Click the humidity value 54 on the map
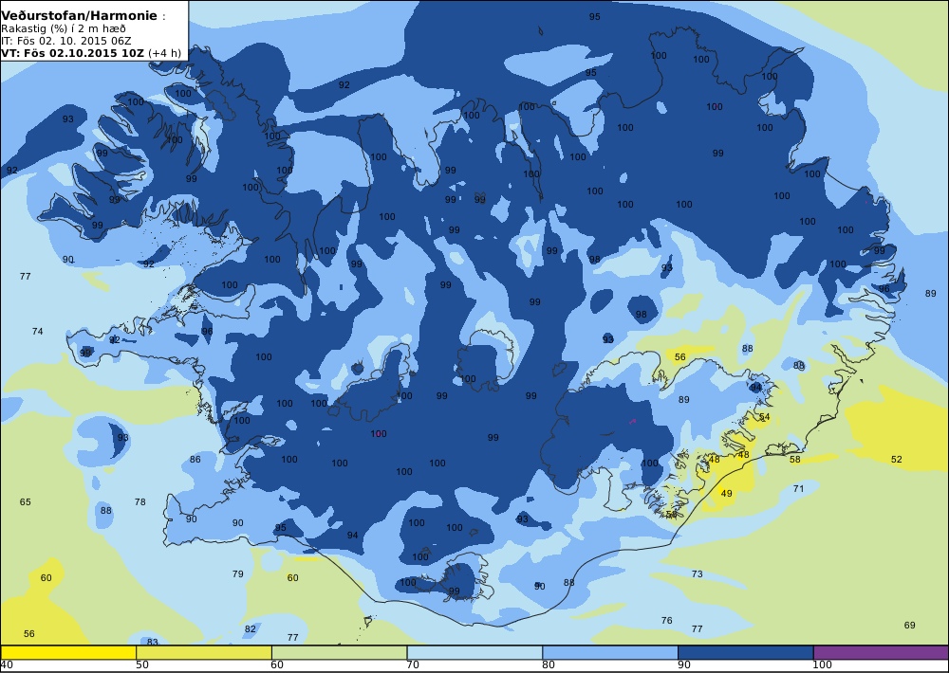 click(764, 417)
